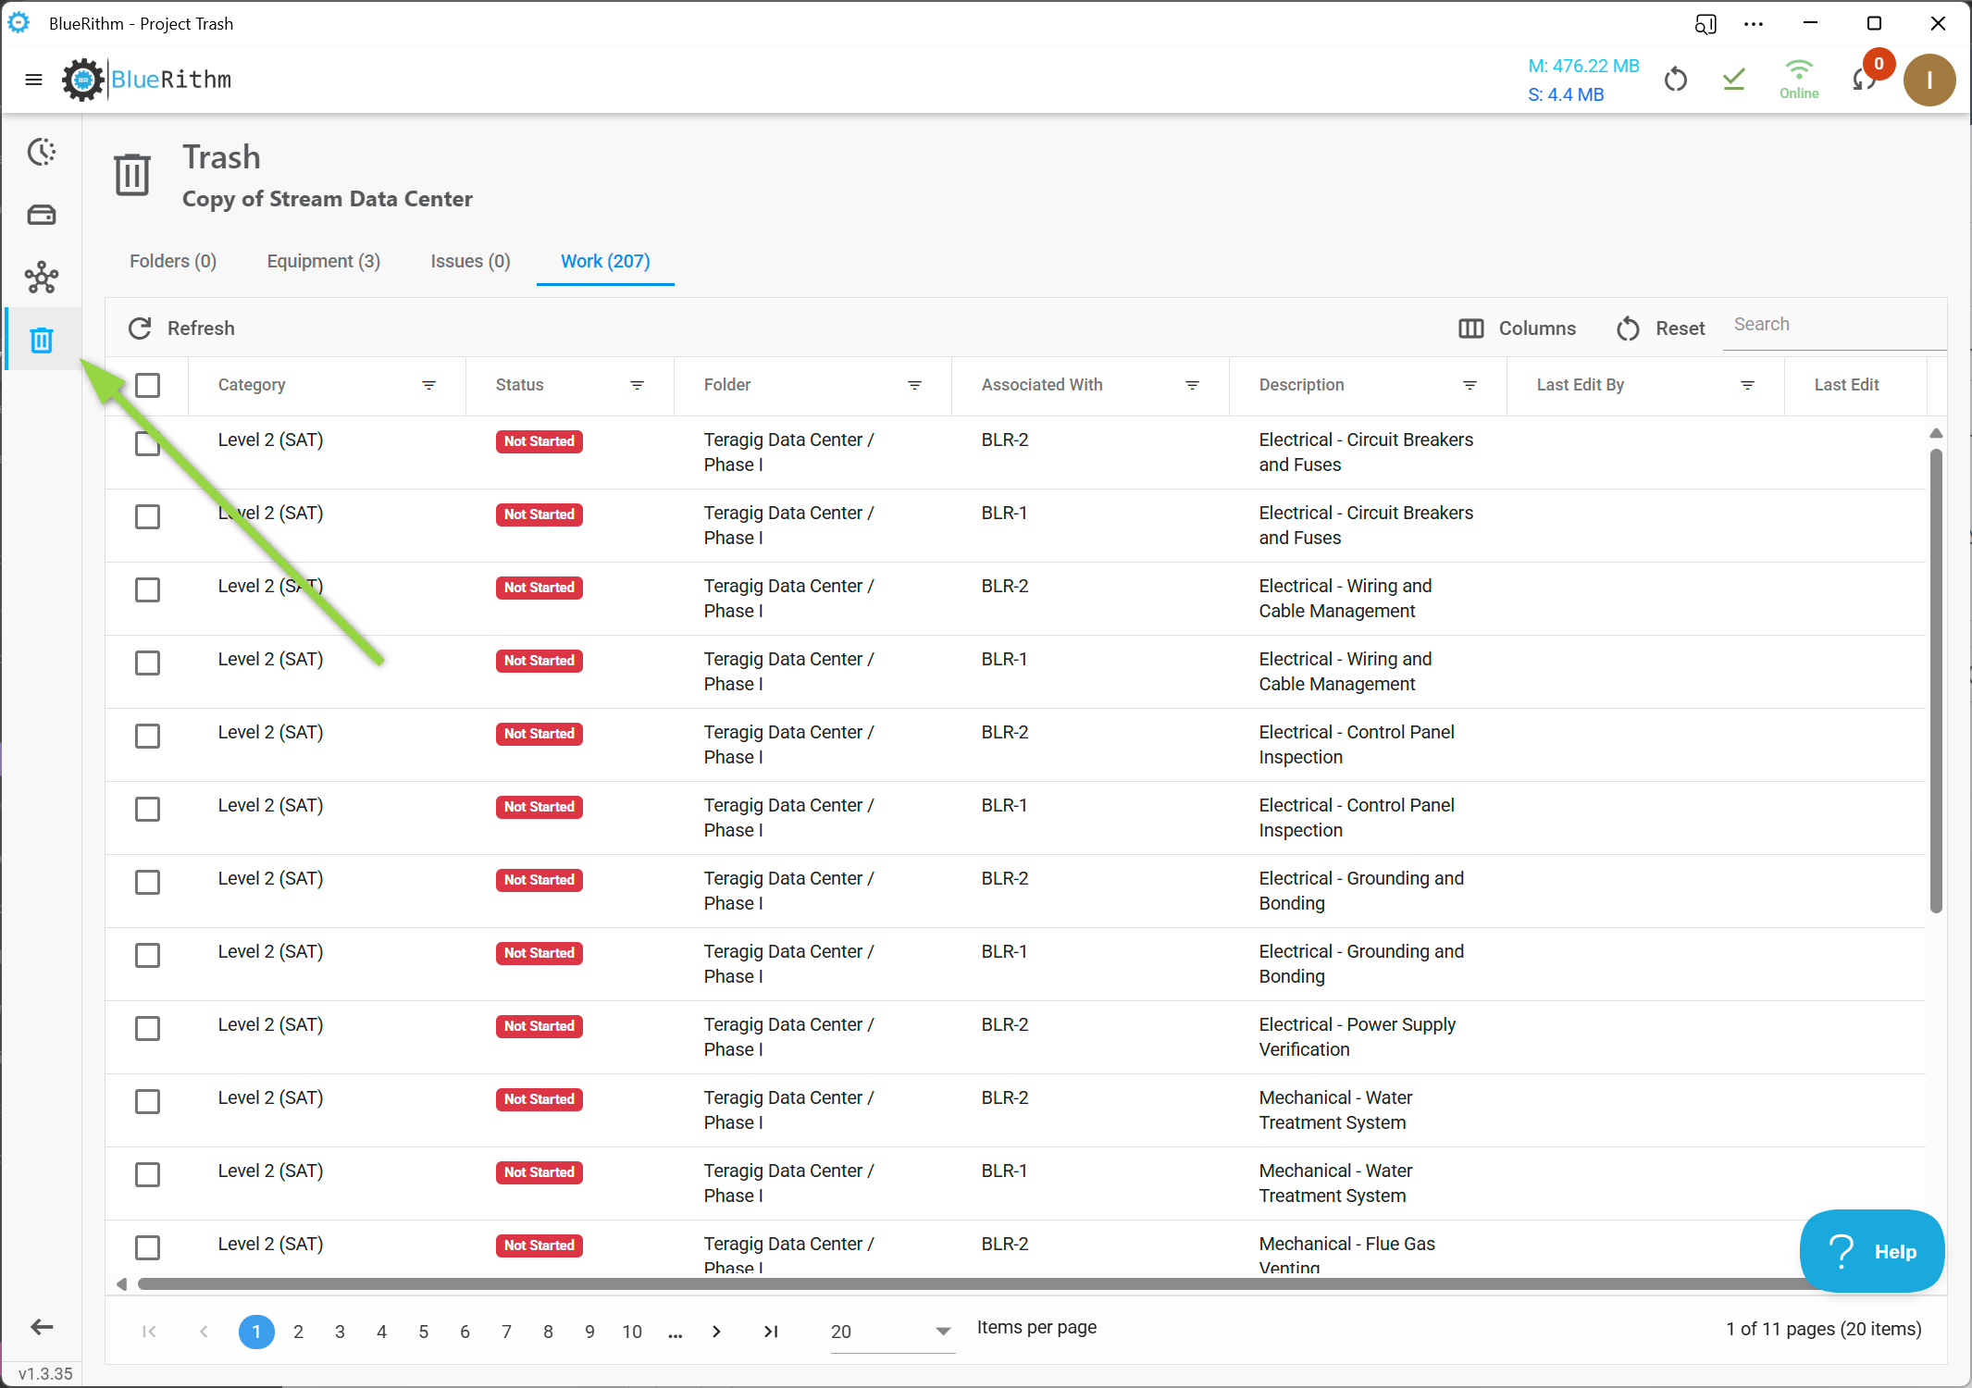Click the circular reload icon in header
Image resolution: width=1972 pixels, height=1388 pixels.
[1675, 80]
